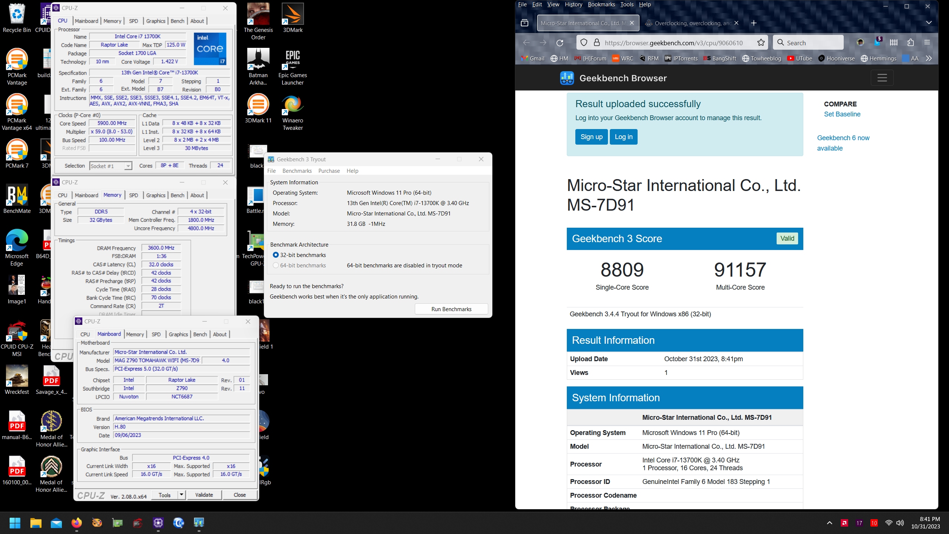Image resolution: width=949 pixels, height=534 pixels.
Task: Open the Hooniverse bookmark
Action: (x=836, y=58)
